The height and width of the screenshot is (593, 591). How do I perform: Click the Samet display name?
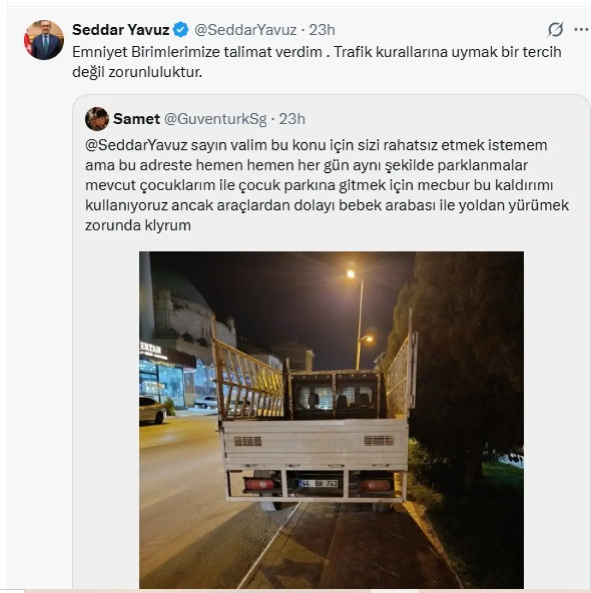(x=136, y=119)
